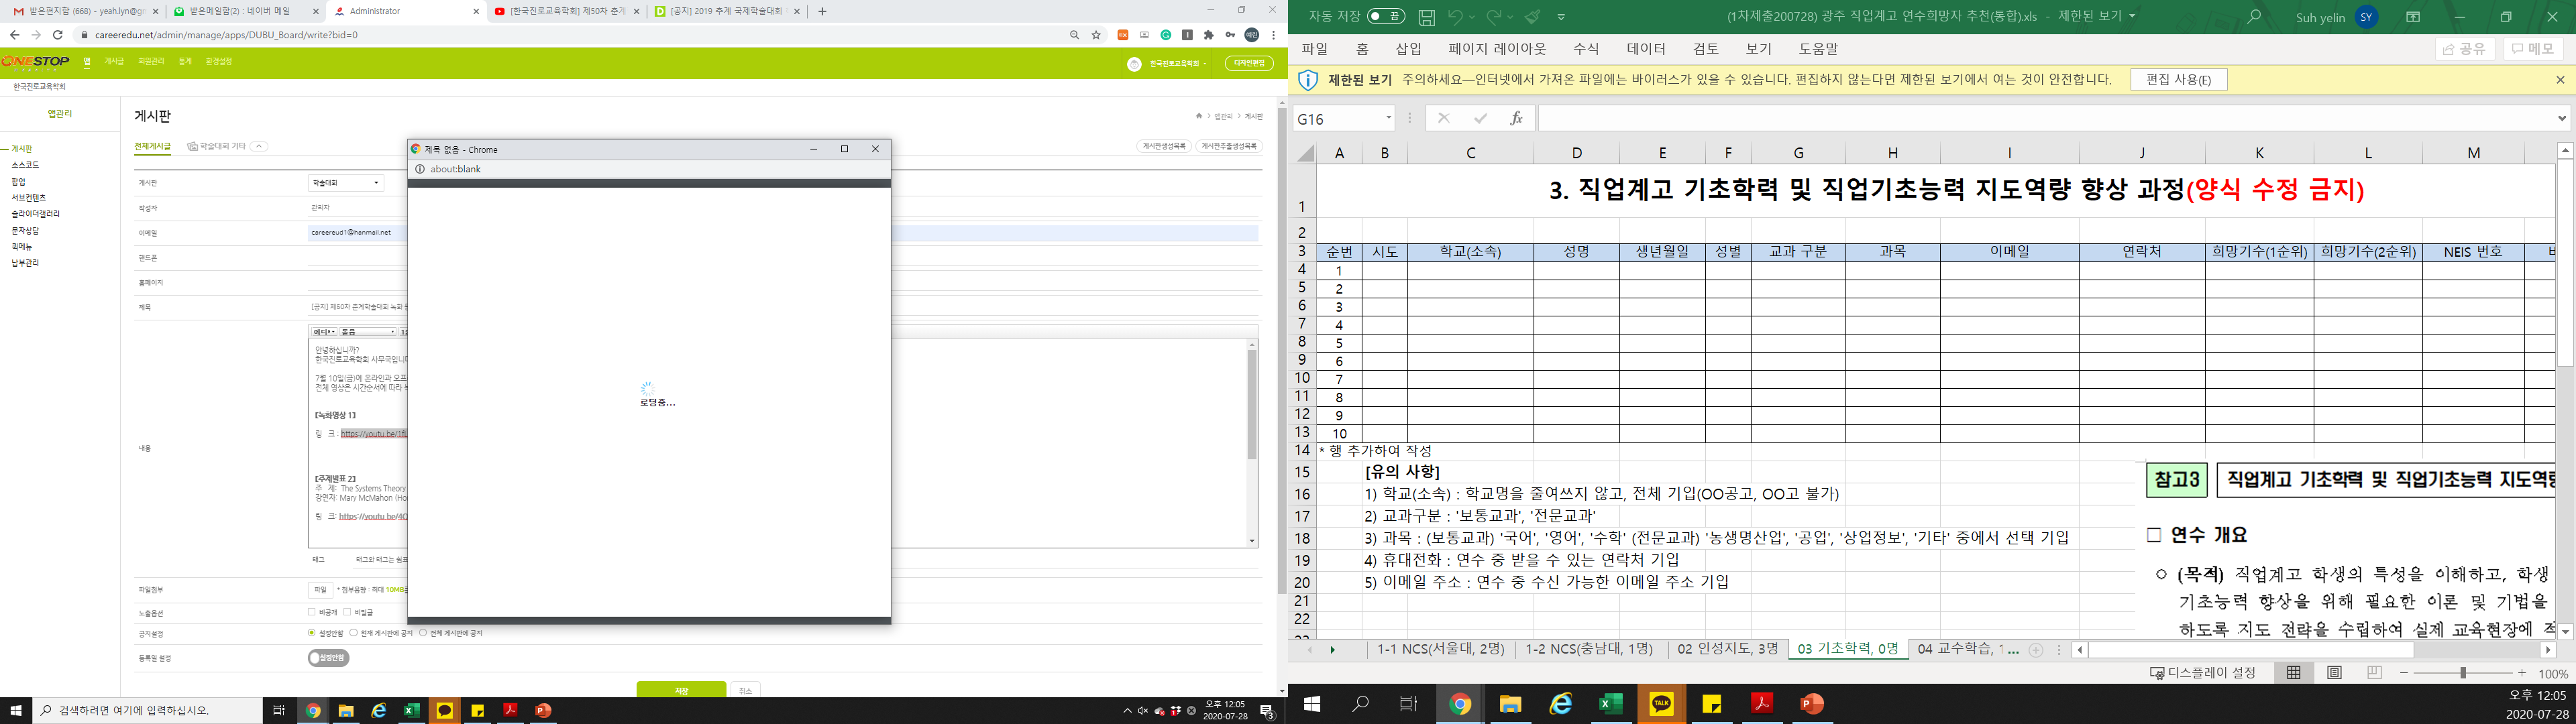Screen dimensions: 2576x724
Task: Click the Save icon in Excel title bar
Action: click(1427, 17)
